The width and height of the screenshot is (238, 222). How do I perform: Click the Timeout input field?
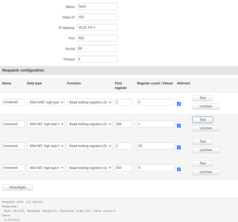[97, 59]
